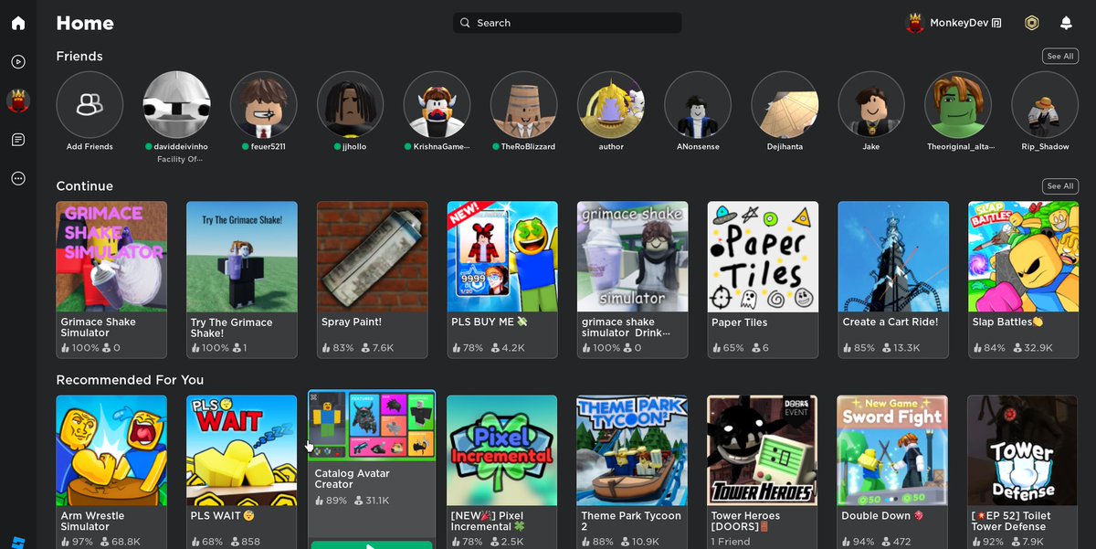The height and width of the screenshot is (549, 1096).
Task: Open friend daviddeivinho's avatar
Action: click(176, 105)
